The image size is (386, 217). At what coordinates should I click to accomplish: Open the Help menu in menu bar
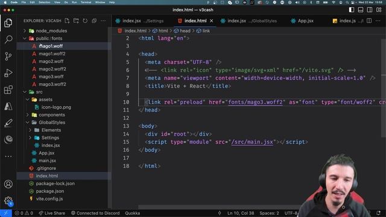[112, 2]
